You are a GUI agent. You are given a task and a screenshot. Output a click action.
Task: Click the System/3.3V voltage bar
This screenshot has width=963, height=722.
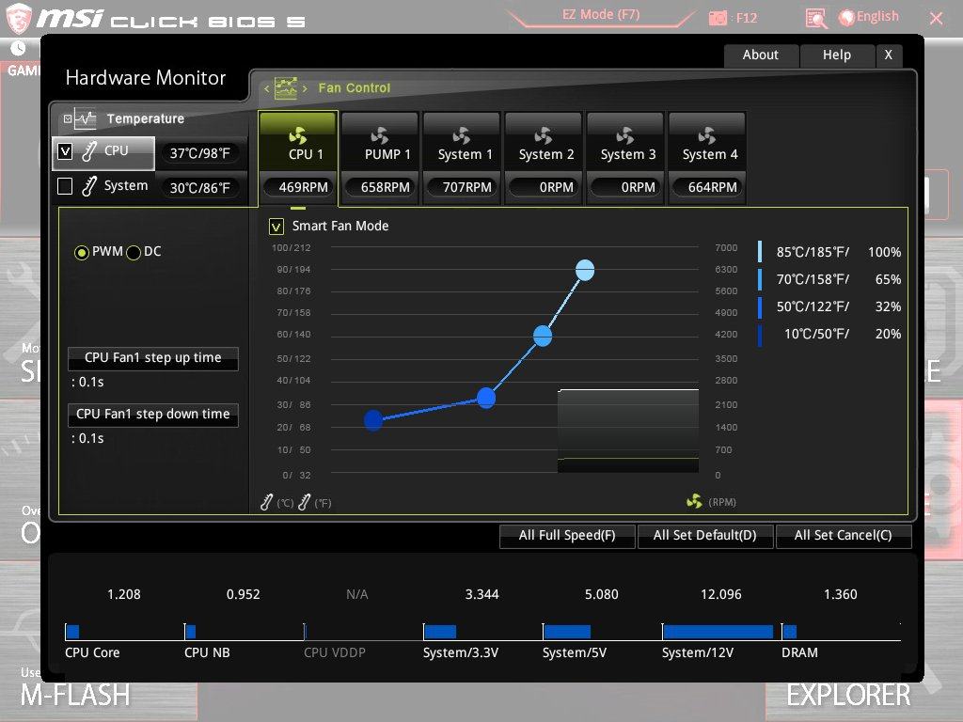click(440, 632)
